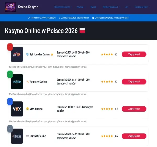This screenshot has width=157, height=147.
Task: Click the star rating of Ragnaro Casino
Action: (107, 82)
